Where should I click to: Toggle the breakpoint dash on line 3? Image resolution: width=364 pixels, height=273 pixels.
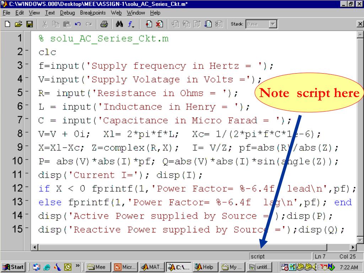pyautogui.click(x=27, y=64)
